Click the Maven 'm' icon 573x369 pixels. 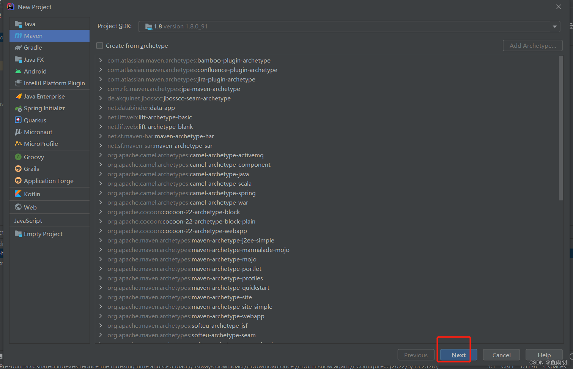(x=18, y=36)
